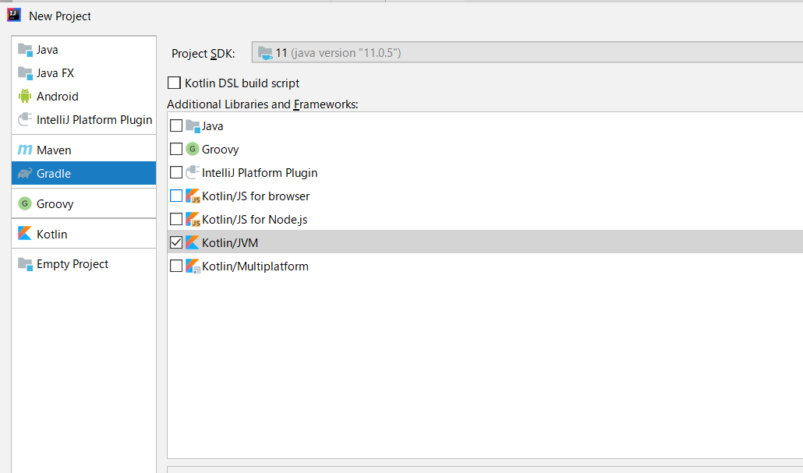Pick IntelliJ Platform Plugin sidebar icon

tap(25, 120)
